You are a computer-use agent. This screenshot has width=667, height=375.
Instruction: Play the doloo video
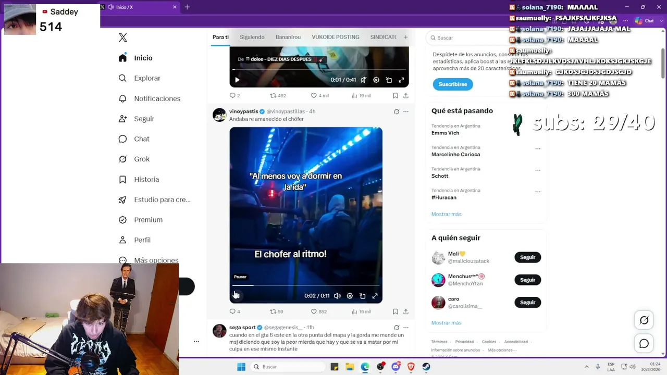pos(237,80)
